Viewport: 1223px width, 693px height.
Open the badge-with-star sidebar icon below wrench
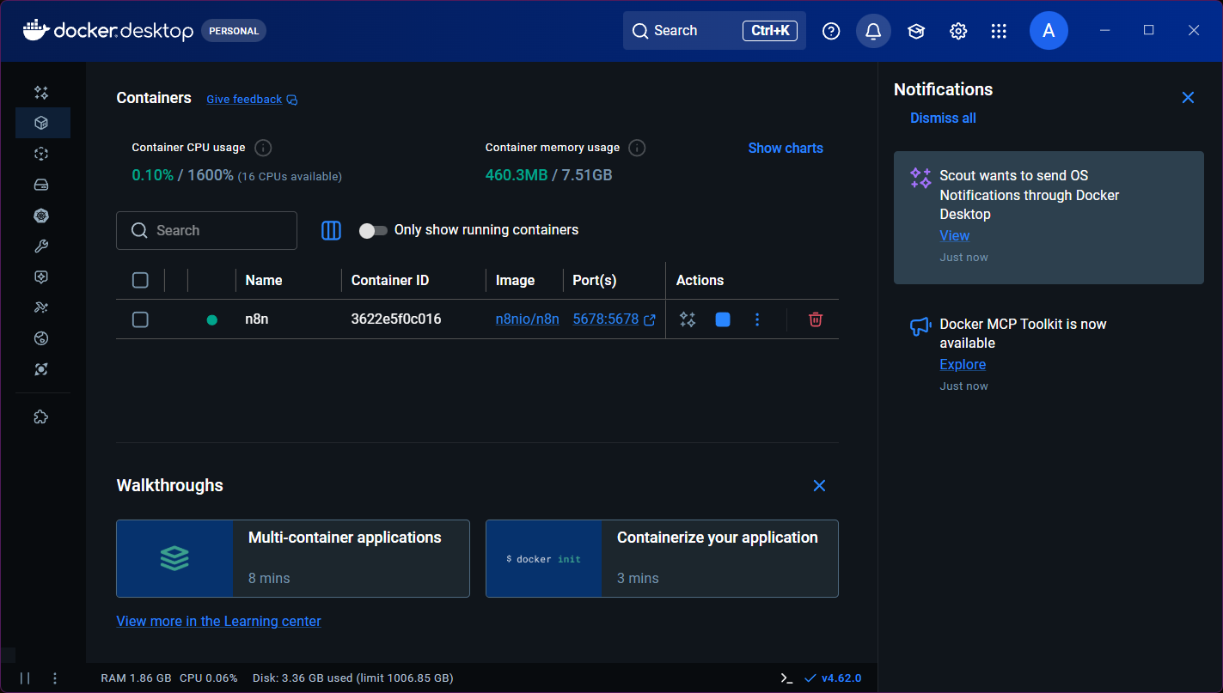click(41, 277)
